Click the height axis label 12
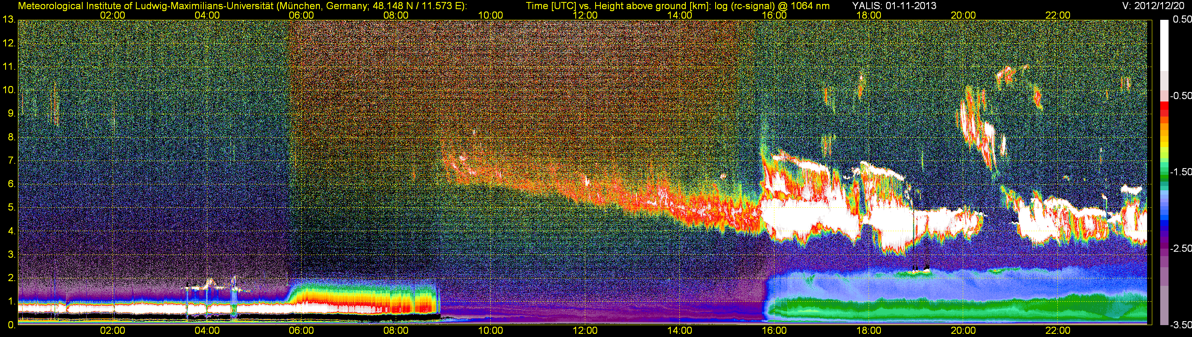This screenshot has height=337, width=1192. (x=9, y=43)
